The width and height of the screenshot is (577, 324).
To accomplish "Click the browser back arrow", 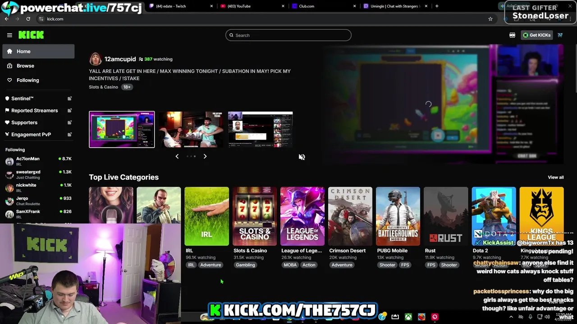I will 6,19.
